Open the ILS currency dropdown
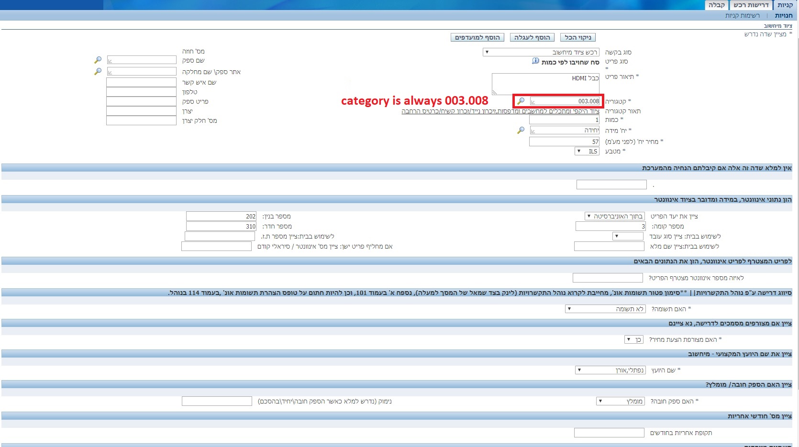 point(579,151)
